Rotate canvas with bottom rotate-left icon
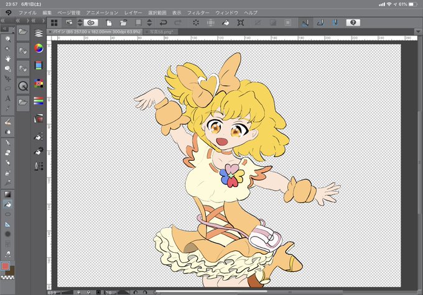The width and height of the screenshot is (423, 295). (136, 293)
